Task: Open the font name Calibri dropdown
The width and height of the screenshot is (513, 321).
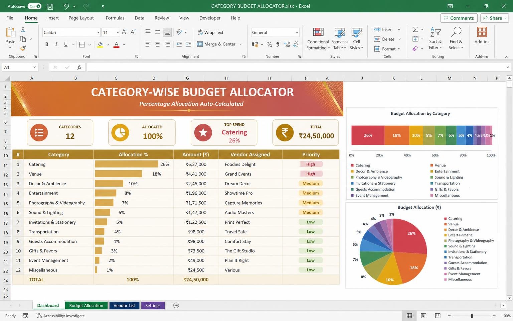Action: point(98,32)
